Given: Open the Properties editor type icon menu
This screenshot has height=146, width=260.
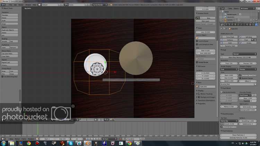Looking at the screenshot, I should [x=222, y=24].
